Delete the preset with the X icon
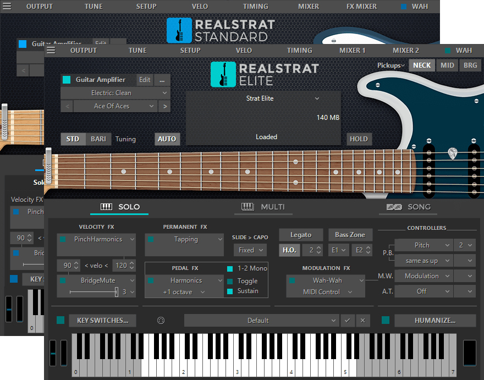The height and width of the screenshot is (380, 484). [x=362, y=320]
